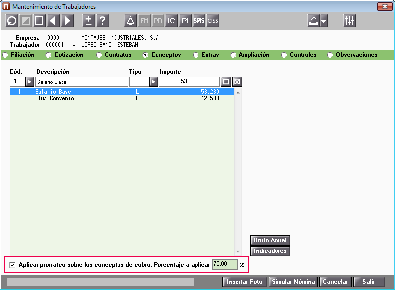The width and height of the screenshot is (395, 290).
Task: Click the Salir button
Action: (x=369, y=282)
